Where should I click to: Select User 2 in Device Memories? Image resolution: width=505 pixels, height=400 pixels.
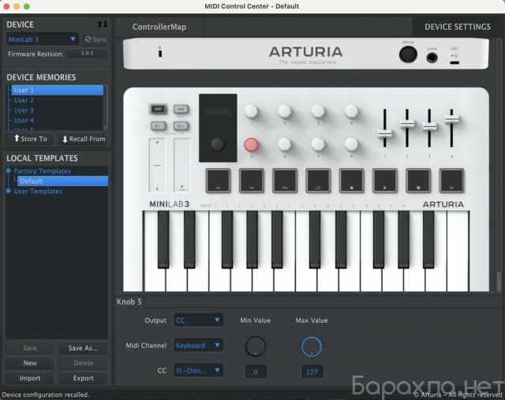click(58, 100)
